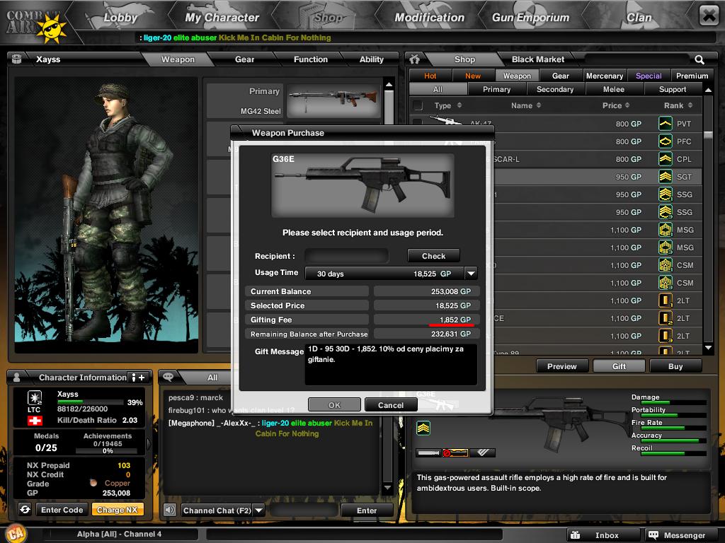Click the red silencer modification icon
Image resolution: width=725 pixels, height=543 pixels.
pyautogui.click(x=455, y=453)
